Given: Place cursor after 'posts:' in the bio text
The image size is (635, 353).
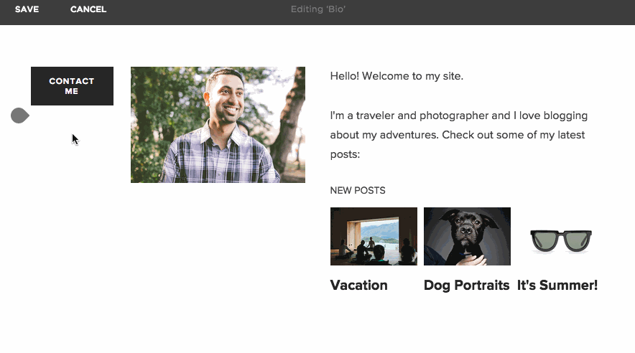Looking at the screenshot, I should (360, 154).
